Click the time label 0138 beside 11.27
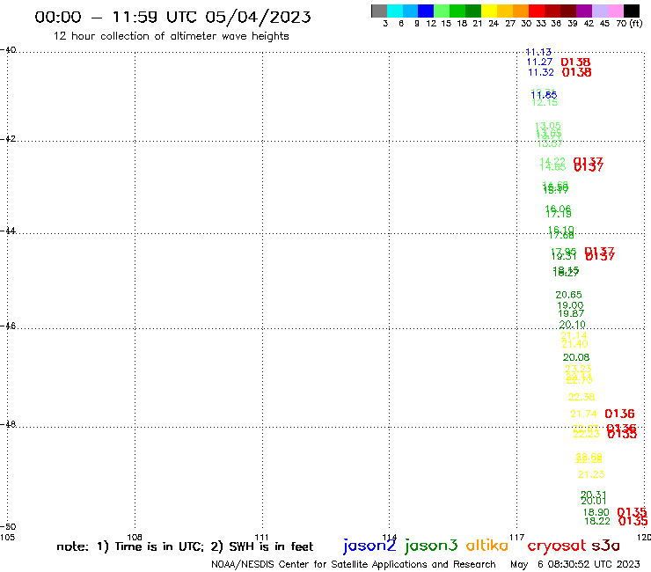The height and width of the screenshot is (572, 651). tap(575, 62)
